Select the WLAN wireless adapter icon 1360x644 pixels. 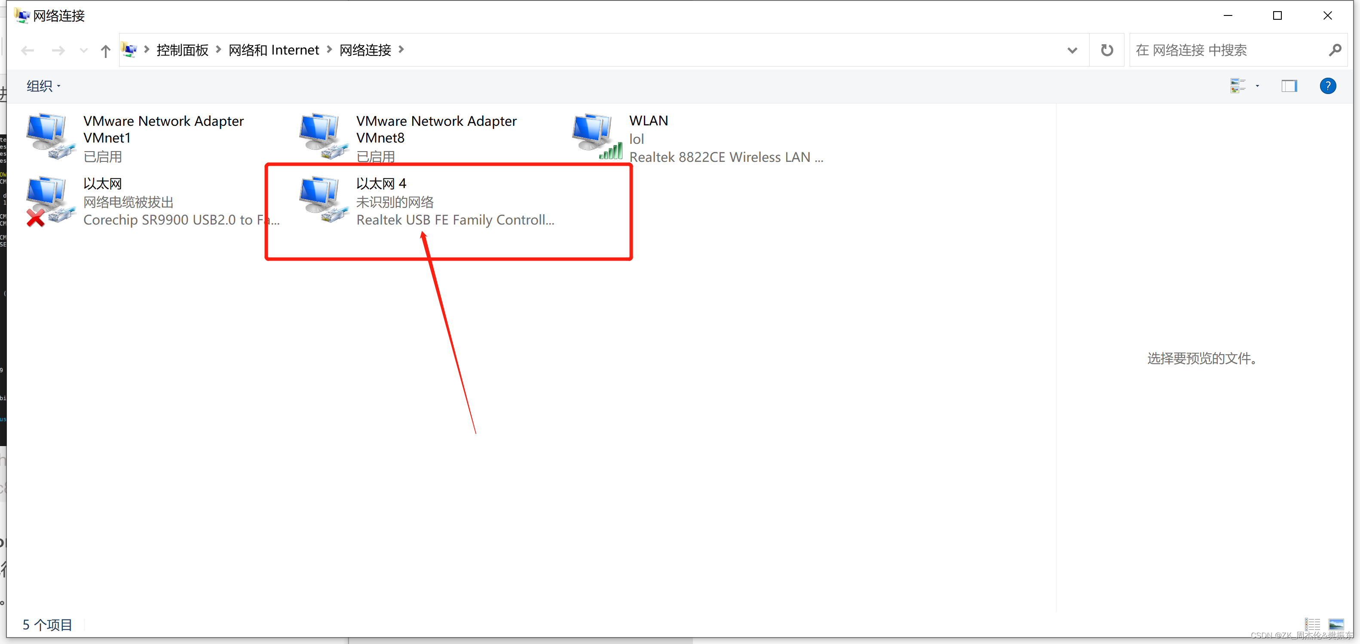coord(595,136)
